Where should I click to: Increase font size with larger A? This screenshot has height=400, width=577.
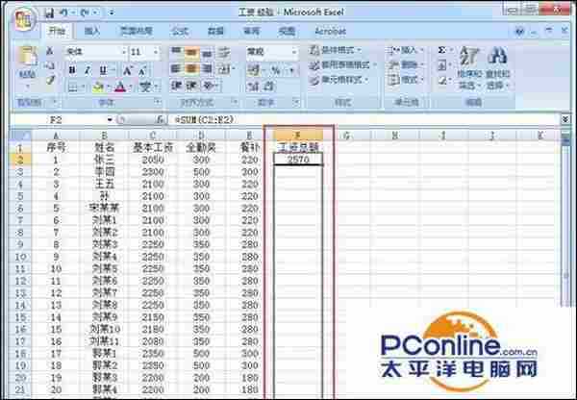pos(127,70)
